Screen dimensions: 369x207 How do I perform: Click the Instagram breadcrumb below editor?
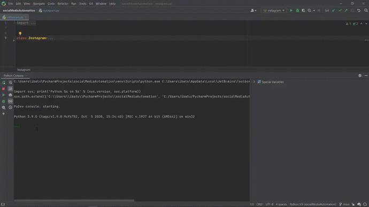coord(24,70)
